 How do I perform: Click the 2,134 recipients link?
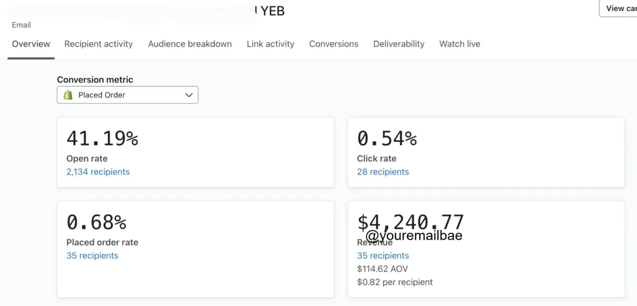click(x=98, y=172)
